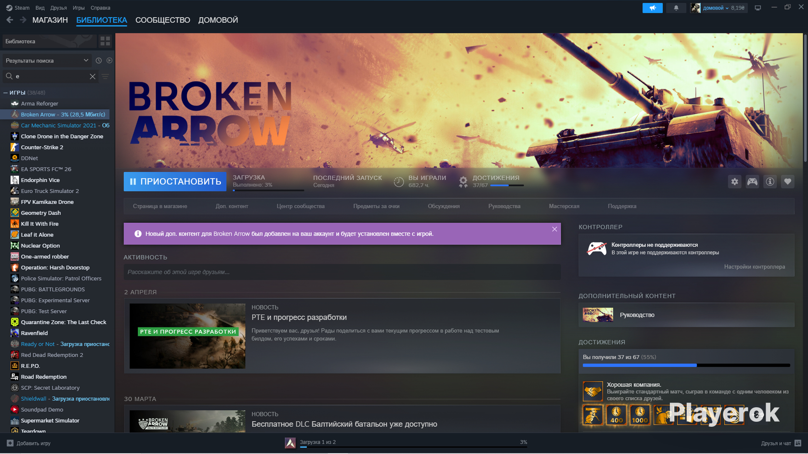The height and width of the screenshot is (454, 808).
Task: Open the Результаты поиска dropdown
Action: click(x=47, y=60)
